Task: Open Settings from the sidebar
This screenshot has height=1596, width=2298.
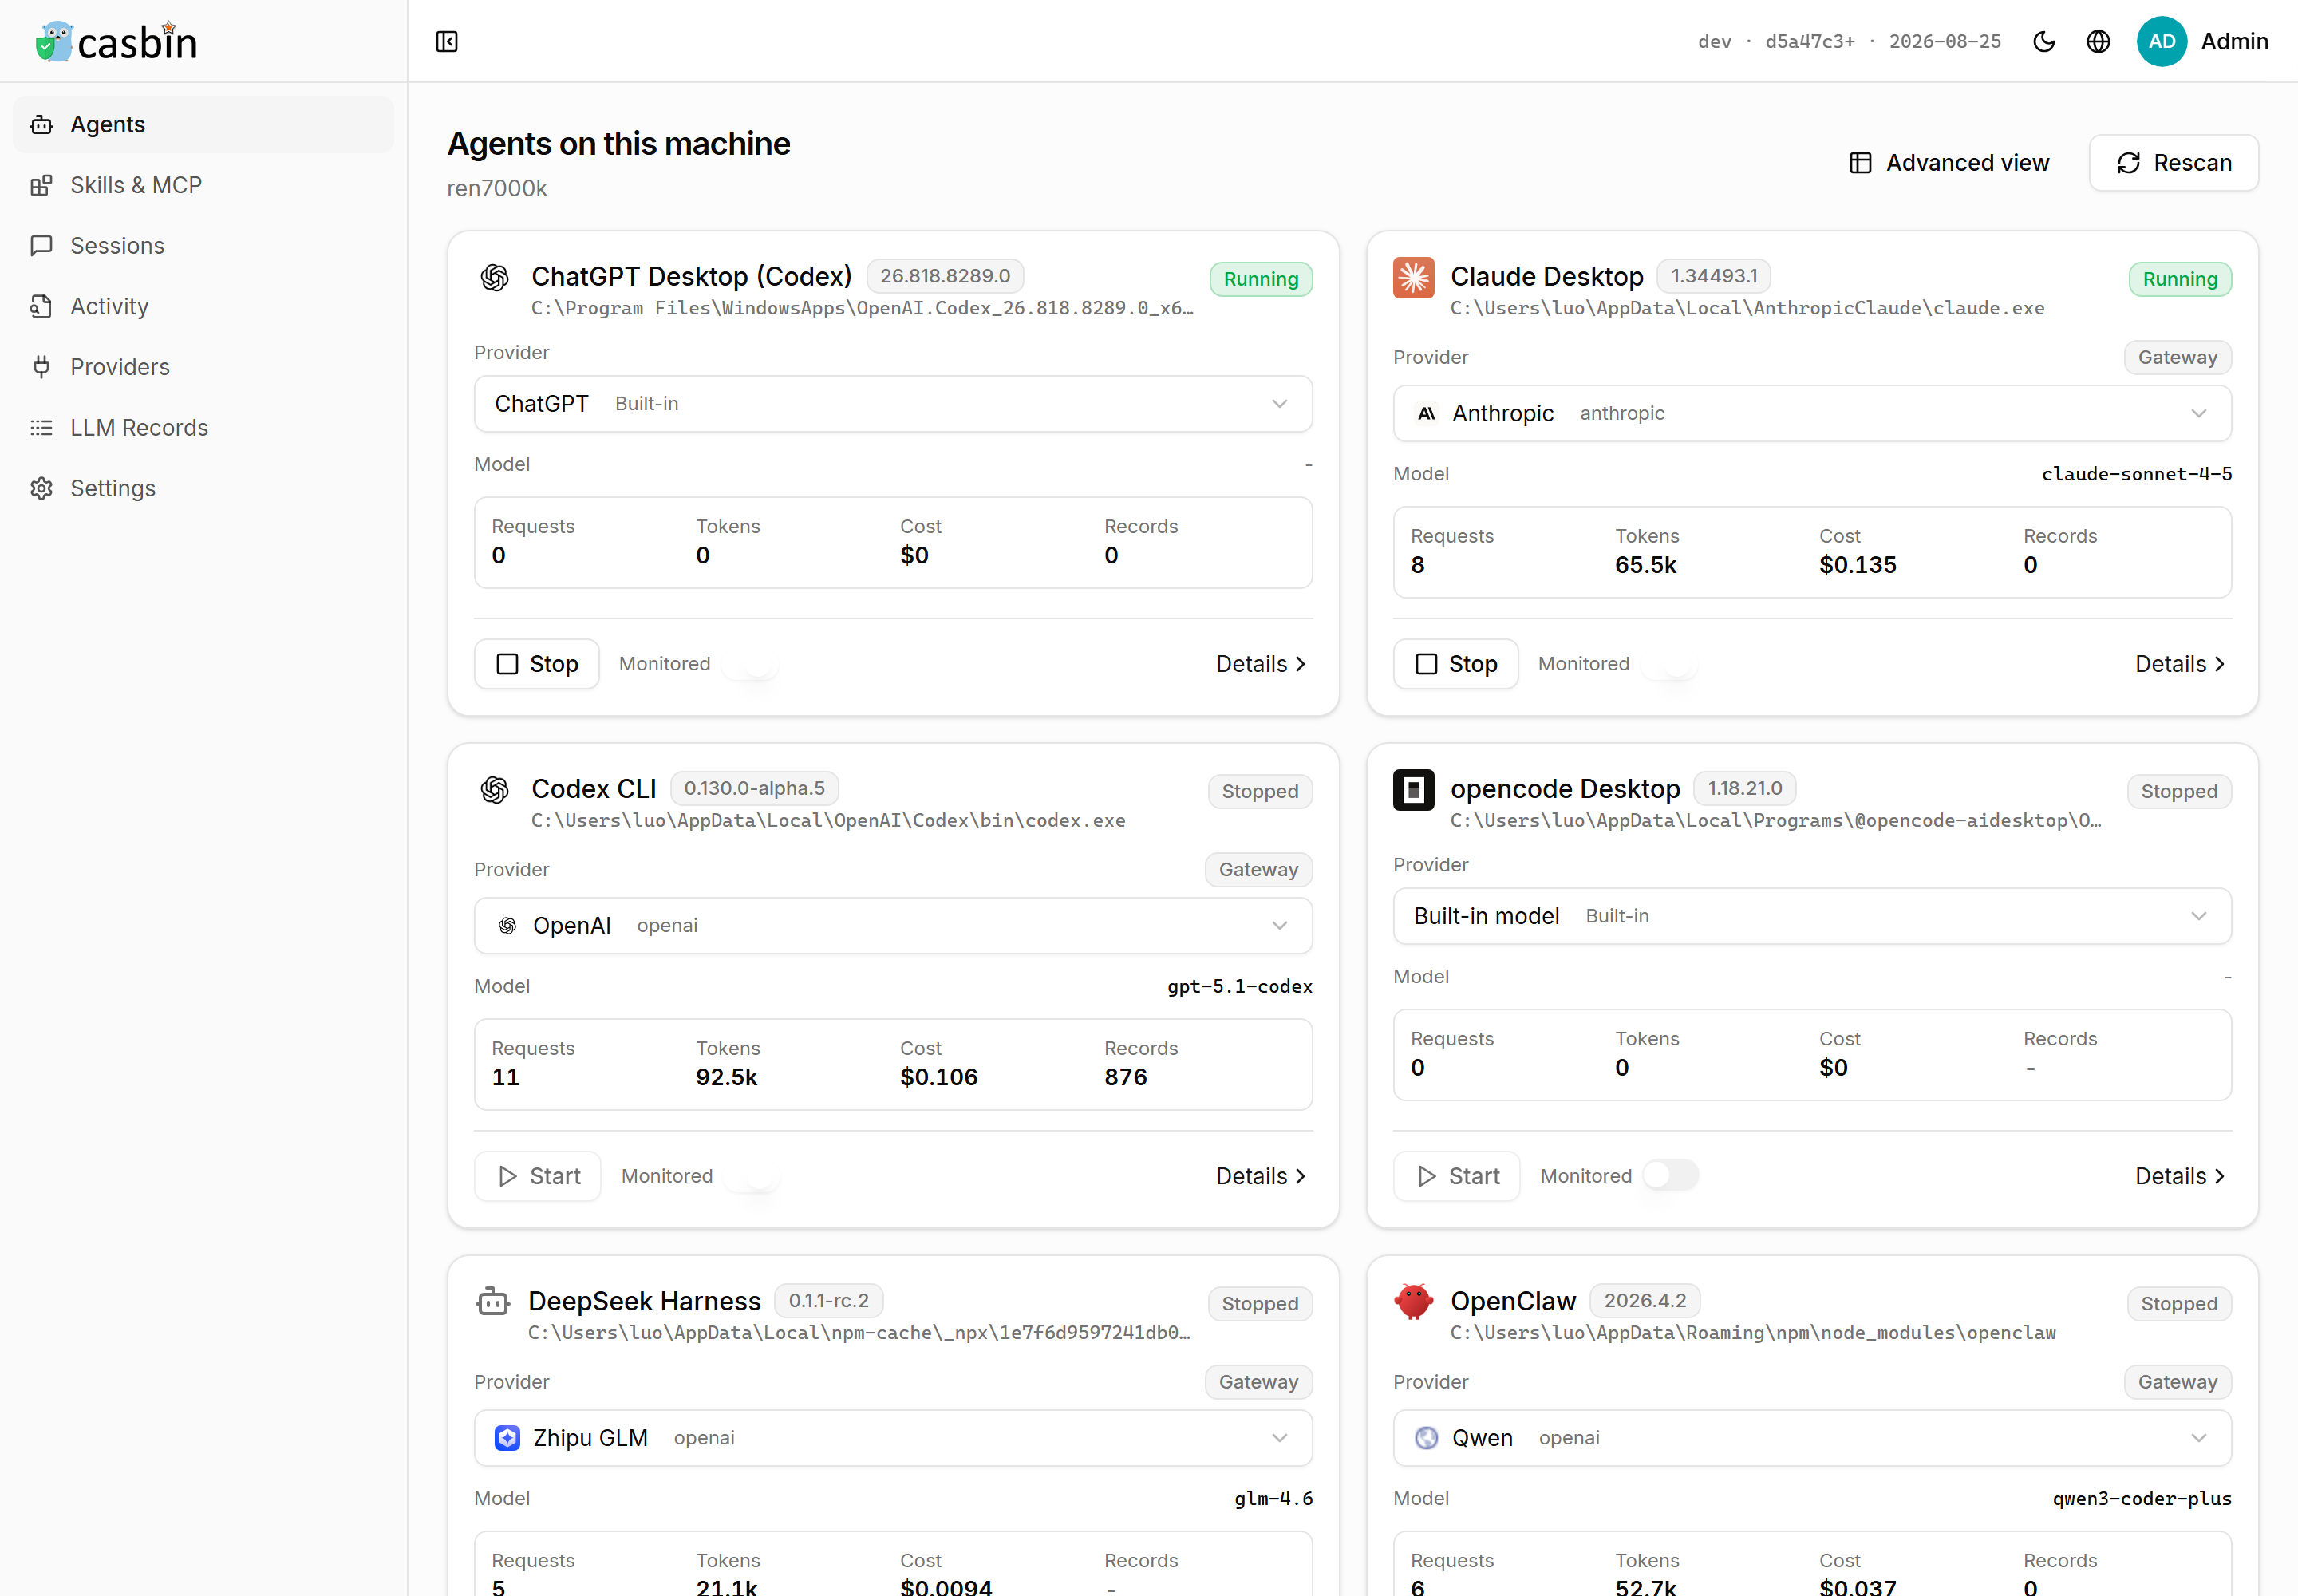Action: (203, 489)
